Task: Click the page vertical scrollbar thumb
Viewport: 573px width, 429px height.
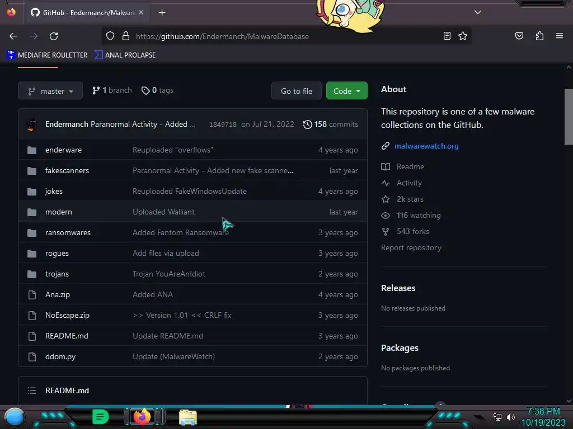Action: click(x=569, y=117)
